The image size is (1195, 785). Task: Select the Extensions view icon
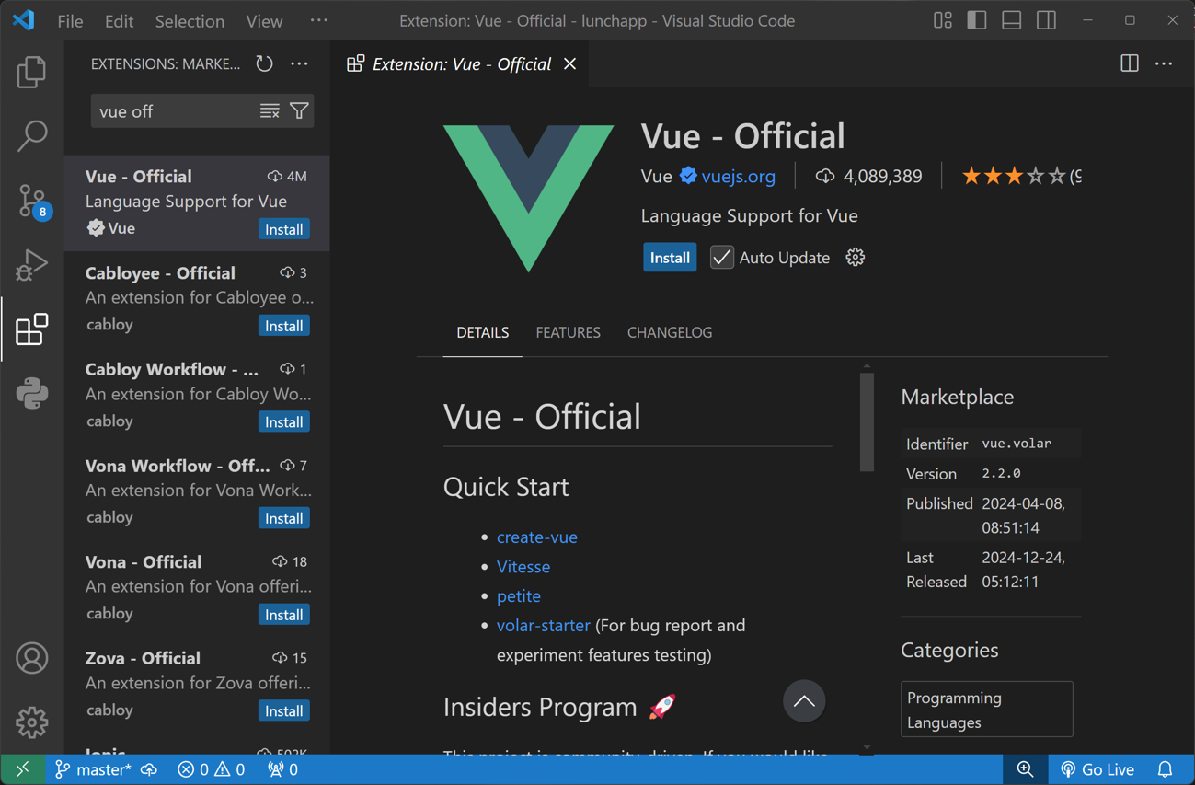(32, 329)
